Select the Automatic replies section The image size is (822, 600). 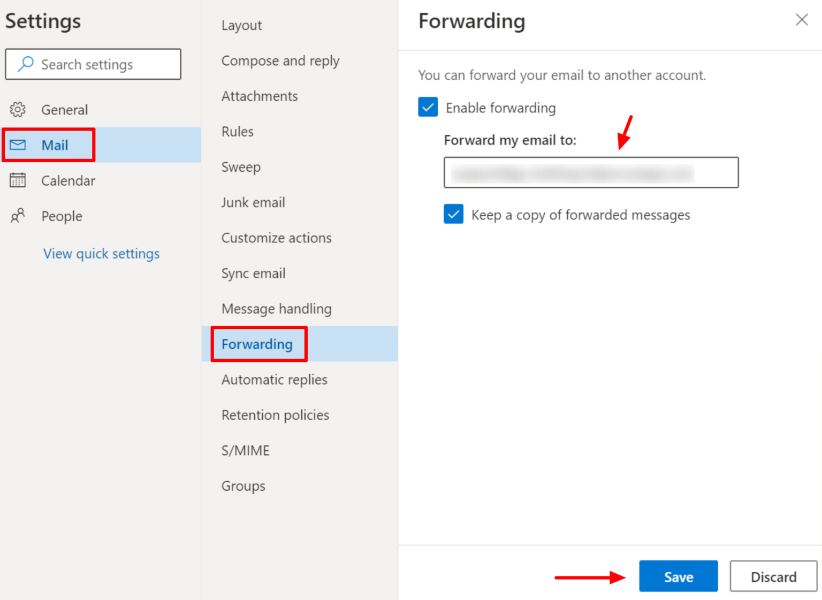[274, 379]
